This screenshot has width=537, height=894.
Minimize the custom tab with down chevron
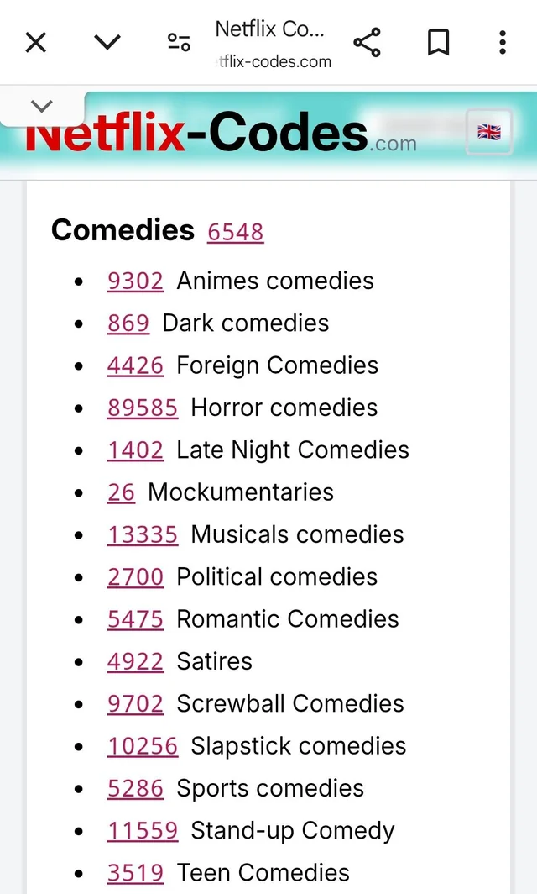pyautogui.click(x=107, y=42)
